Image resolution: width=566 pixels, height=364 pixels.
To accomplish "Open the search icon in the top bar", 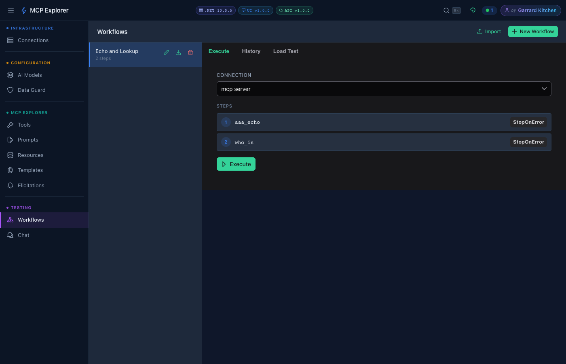I will (x=446, y=10).
